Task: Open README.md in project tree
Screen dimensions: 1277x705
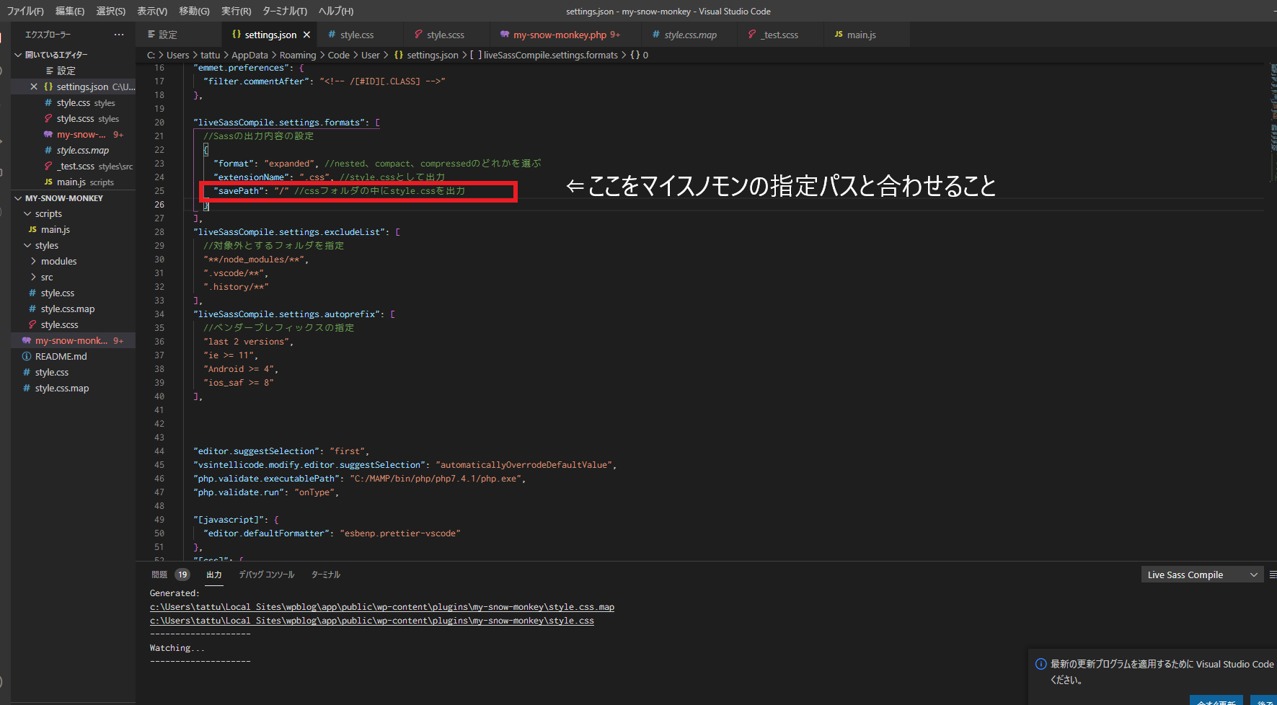Action: coord(74,356)
